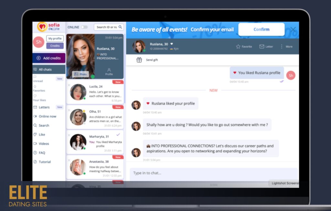Image resolution: width=331 pixels, height=211 pixels.
Task: Go to Letters section
Action: click(x=44, y=107)
